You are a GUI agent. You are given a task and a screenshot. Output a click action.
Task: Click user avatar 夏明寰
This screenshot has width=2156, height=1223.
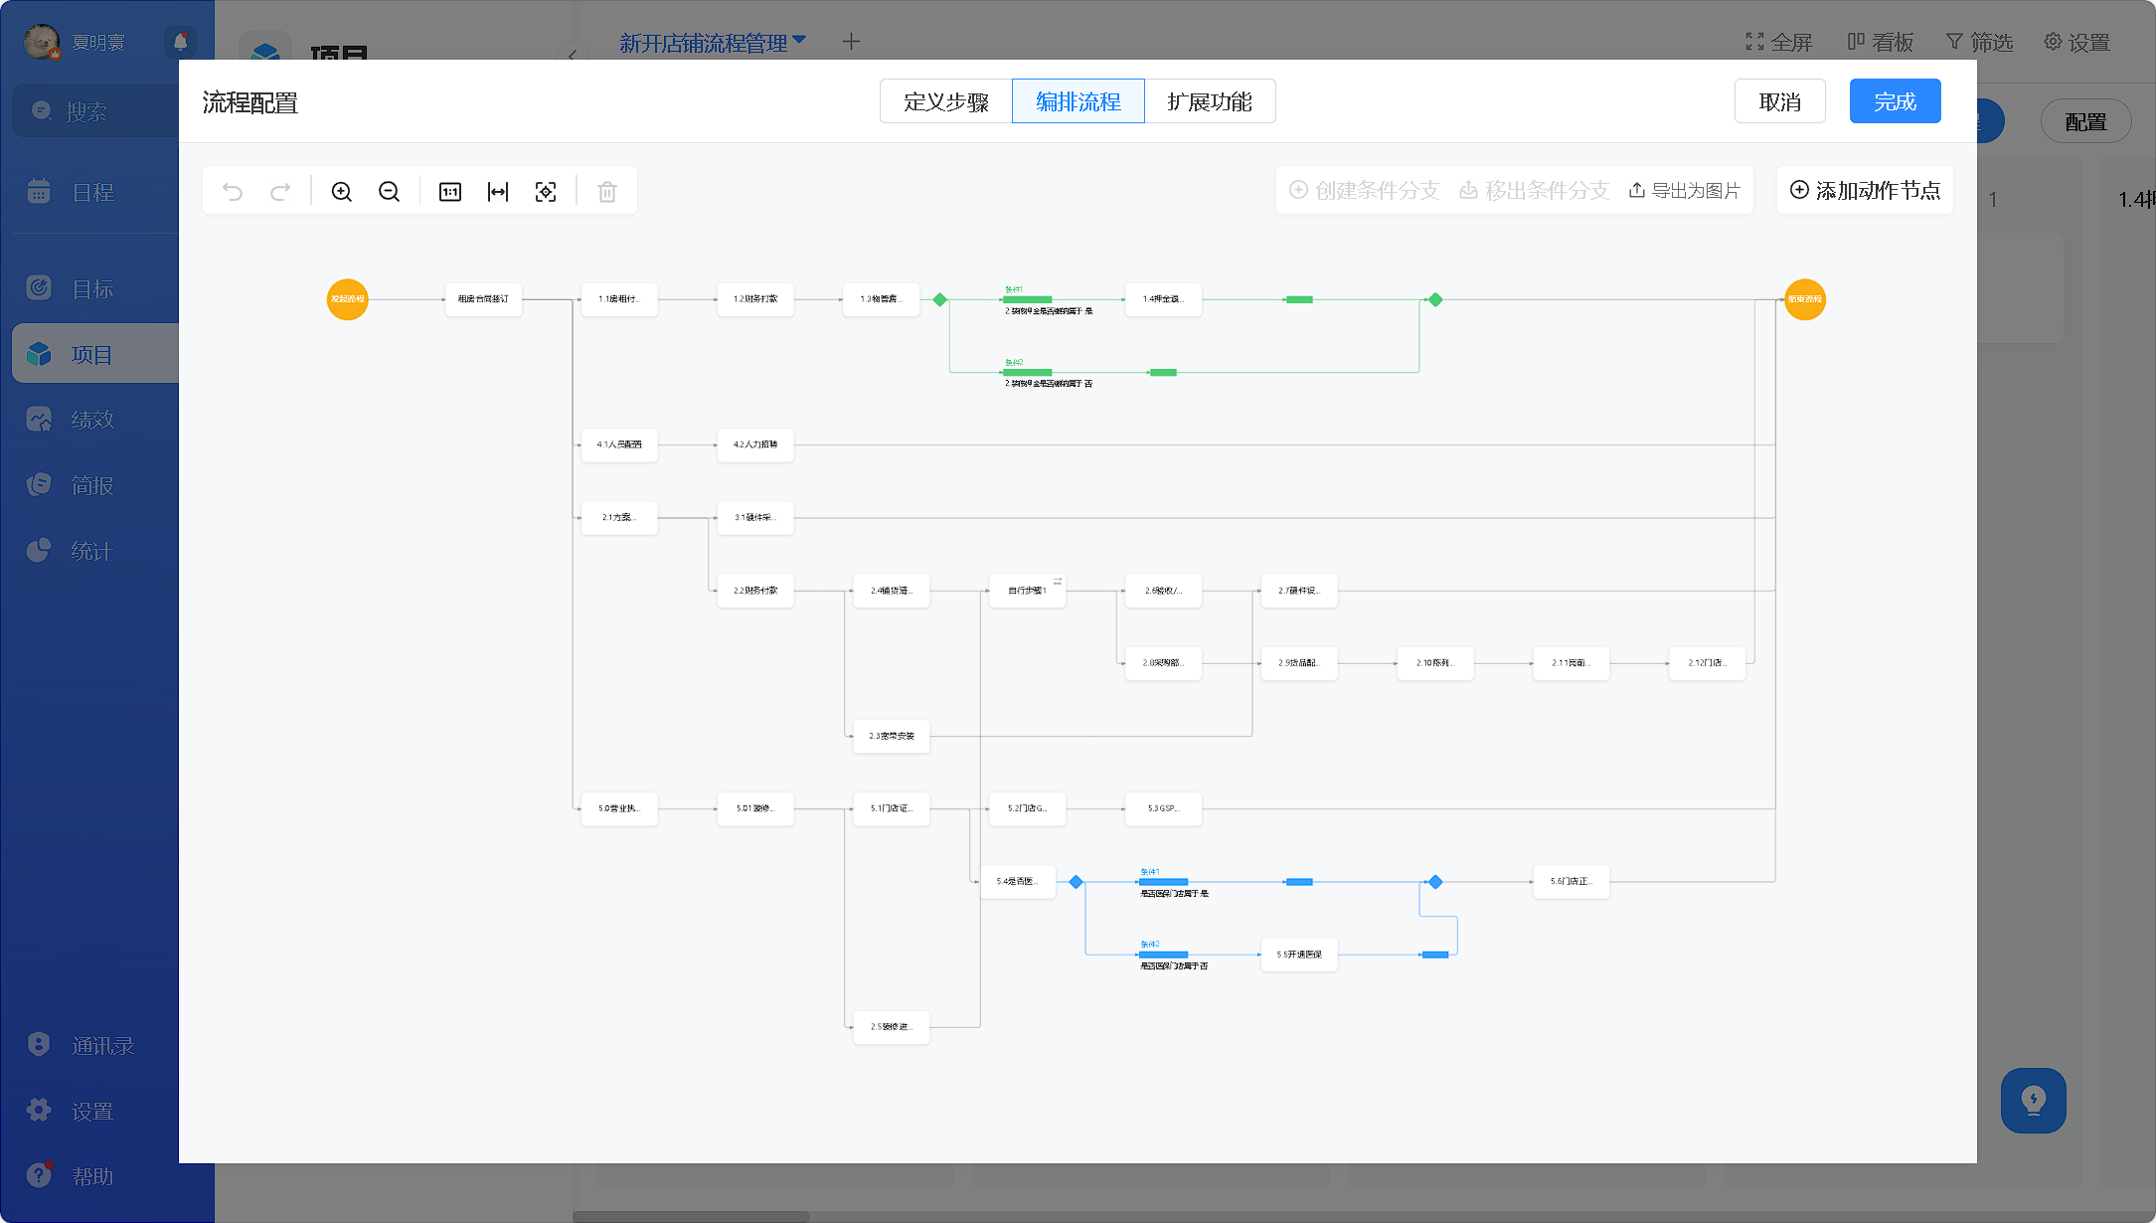(42, 42)
